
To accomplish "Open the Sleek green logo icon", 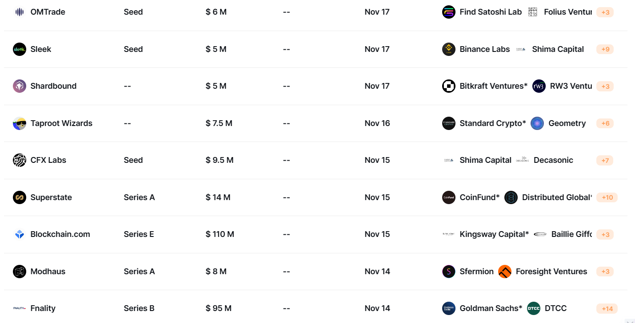I will 20,49.
